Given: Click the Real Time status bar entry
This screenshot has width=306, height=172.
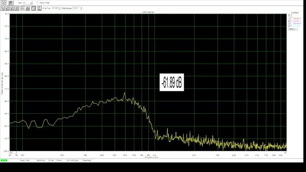Looking at the screenshot, I should pos(25,161).
